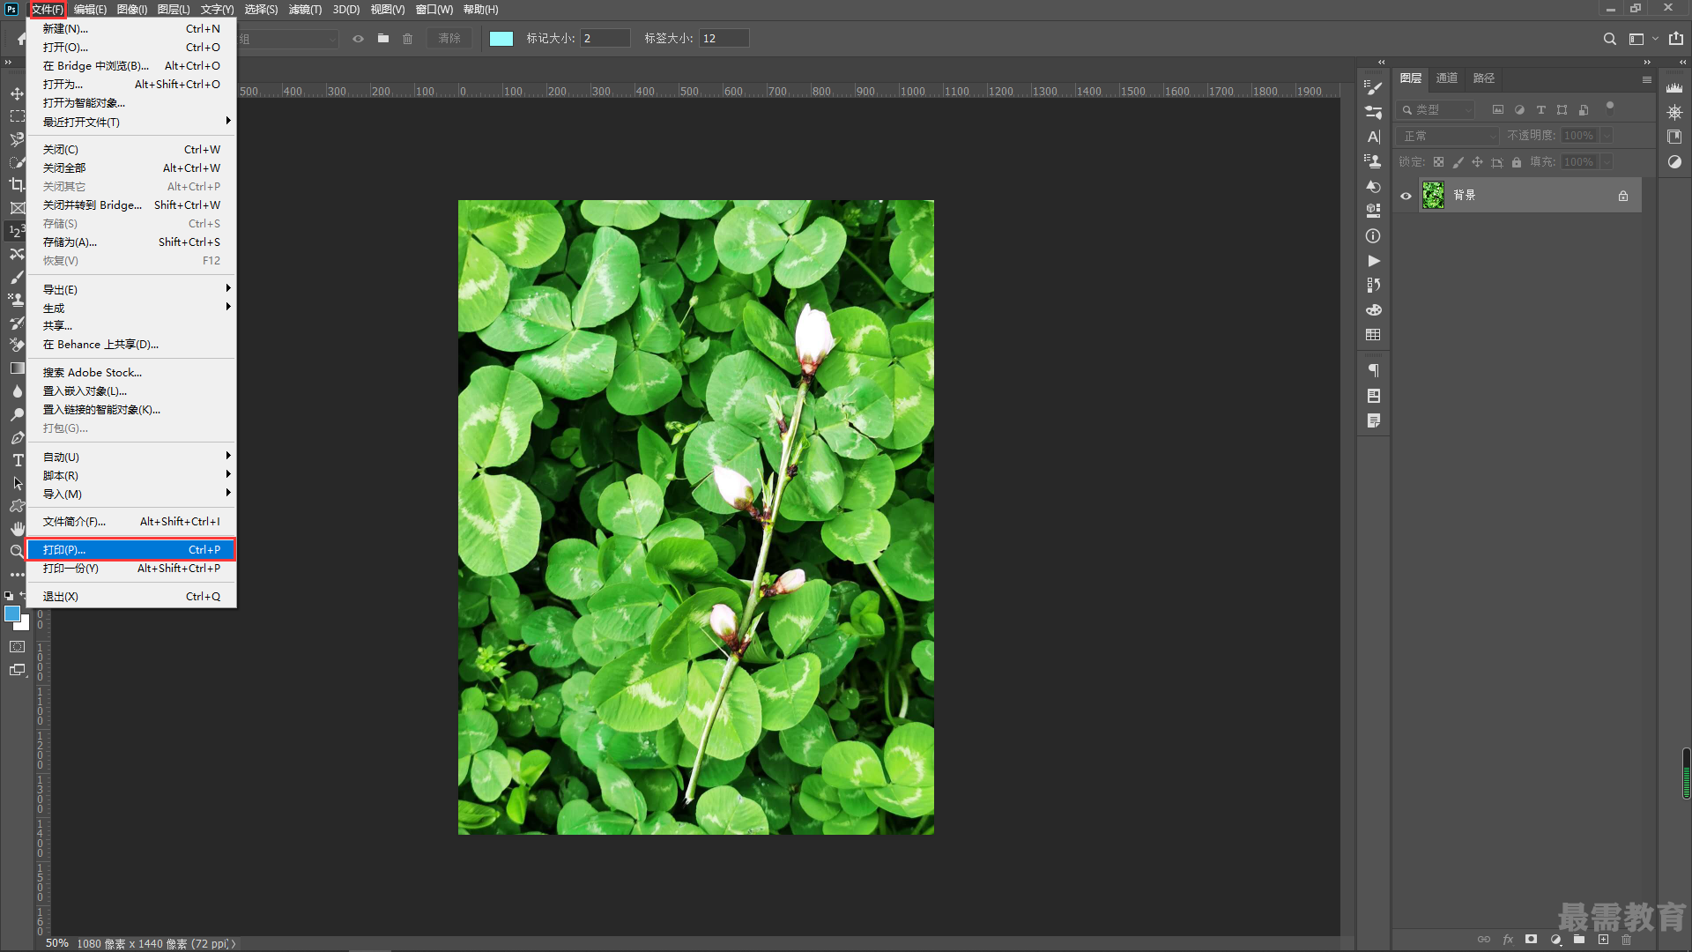Click the search magnifier in the options bar
This screenshot has height=952, width=1692.
pyautogui.click(x=1609, y=39)
